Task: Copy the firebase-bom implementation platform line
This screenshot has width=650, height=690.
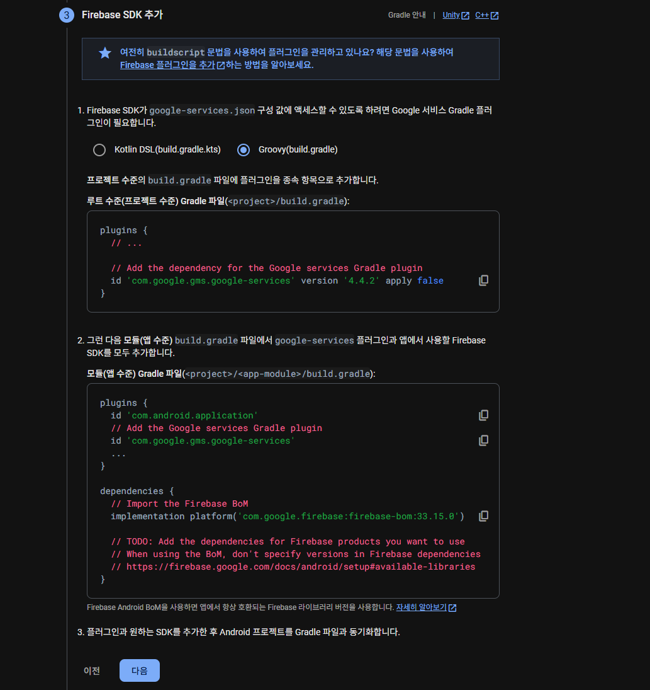Action: click(x=483, y=516)
